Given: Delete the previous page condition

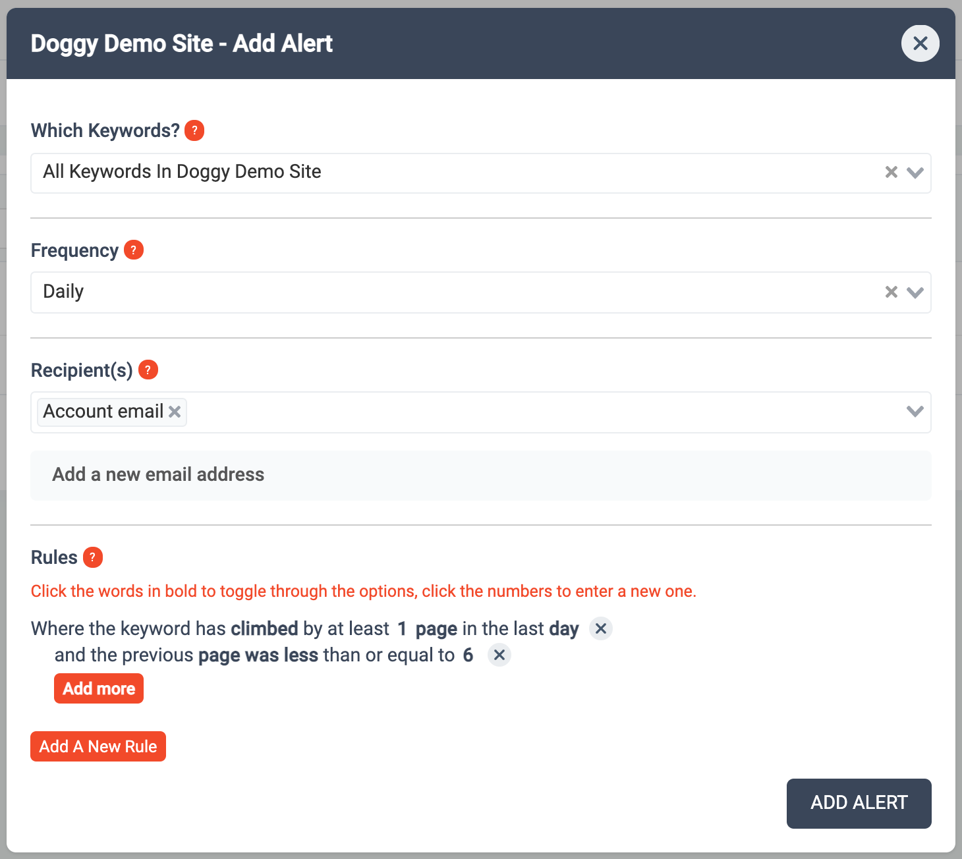Looking at the screenshot, I should (499, 655).
